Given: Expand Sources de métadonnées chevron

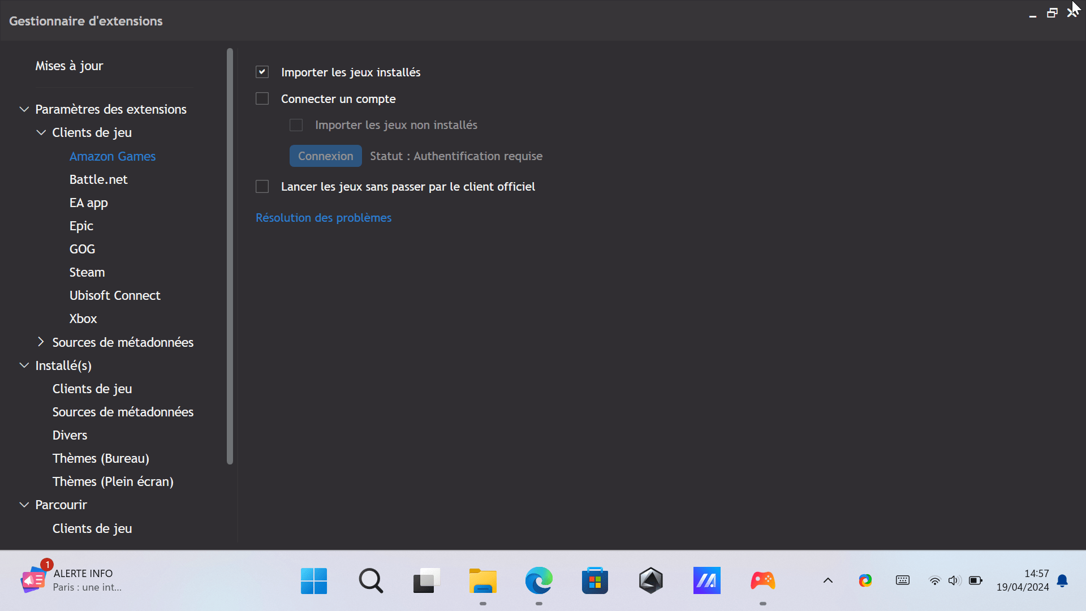Looking at the screenshot, I should (x=41, y=342).
